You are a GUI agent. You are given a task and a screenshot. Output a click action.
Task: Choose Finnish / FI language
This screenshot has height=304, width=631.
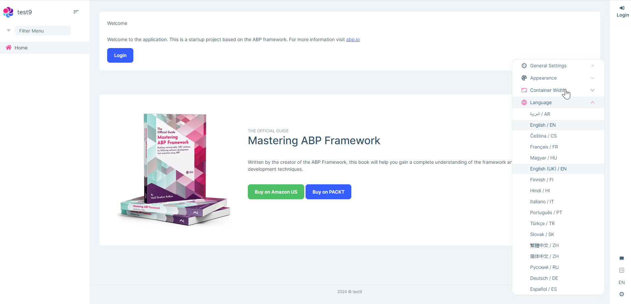pos(558,180)
